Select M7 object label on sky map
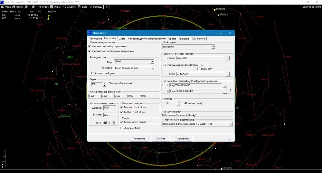This screenshot has width=322, height=173. click(56, 84)
